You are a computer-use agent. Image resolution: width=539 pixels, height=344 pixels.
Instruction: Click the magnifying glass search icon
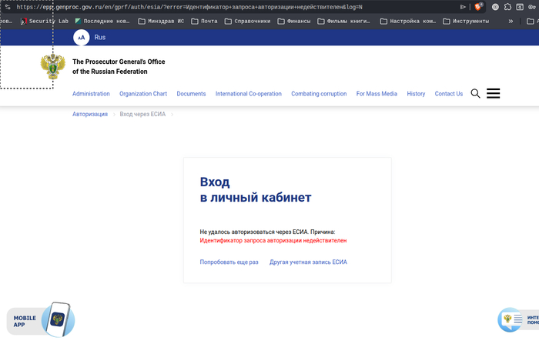(x=475, y=94)
